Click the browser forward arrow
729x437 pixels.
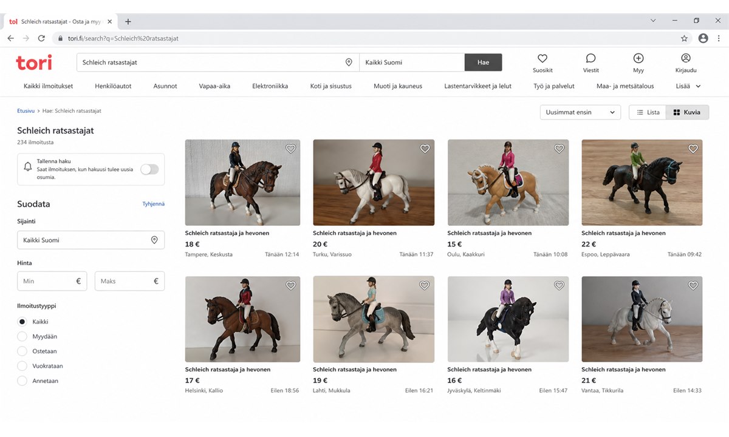click(x=26, y=38)
